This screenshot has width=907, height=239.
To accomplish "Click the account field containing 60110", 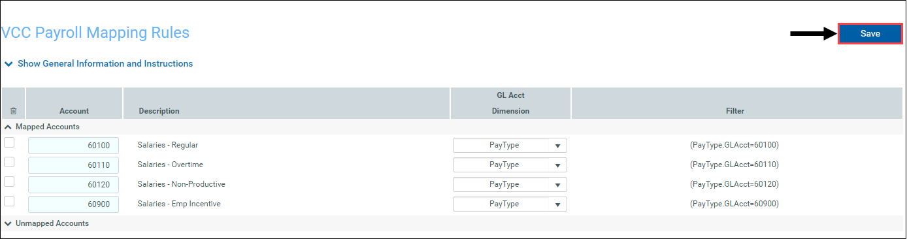I will pyautogui.click(x=73, y=165).
